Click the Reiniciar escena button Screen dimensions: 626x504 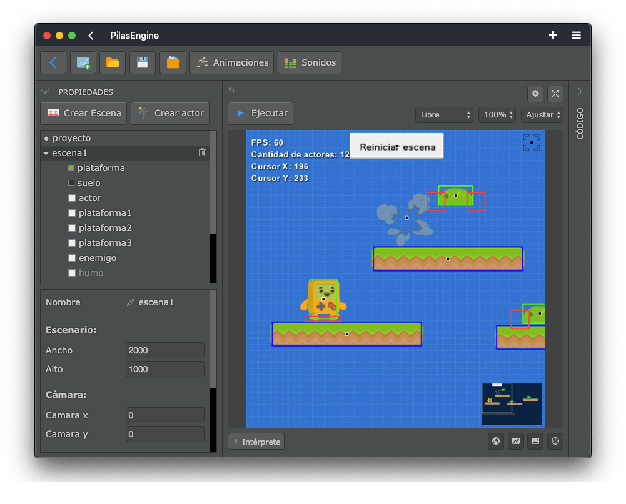pyautogui.click(x=397, y=147)
